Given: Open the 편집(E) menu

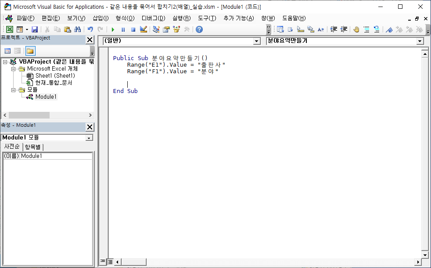Looking at the screenshot, I should [x=51, y=18].
